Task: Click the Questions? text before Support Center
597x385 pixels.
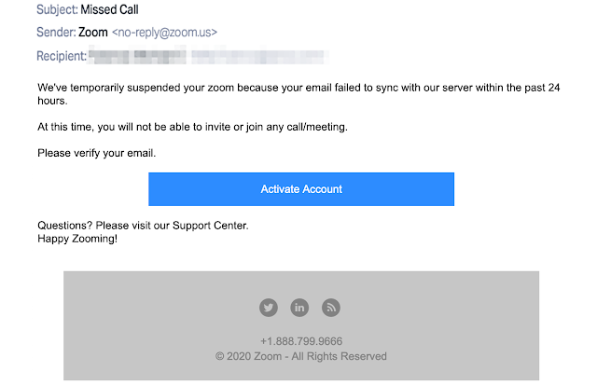Action: pos(67,226)
